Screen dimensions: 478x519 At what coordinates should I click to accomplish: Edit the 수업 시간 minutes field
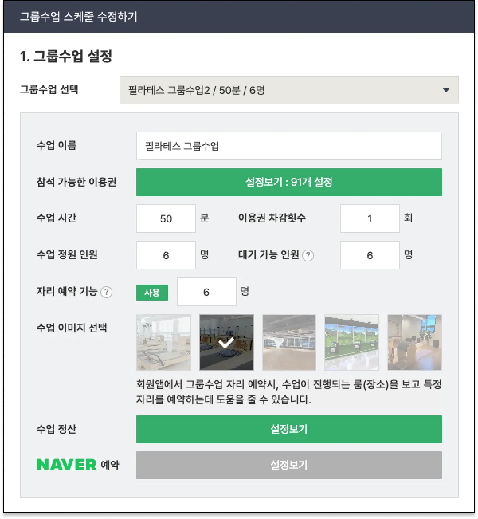(166, 218)
